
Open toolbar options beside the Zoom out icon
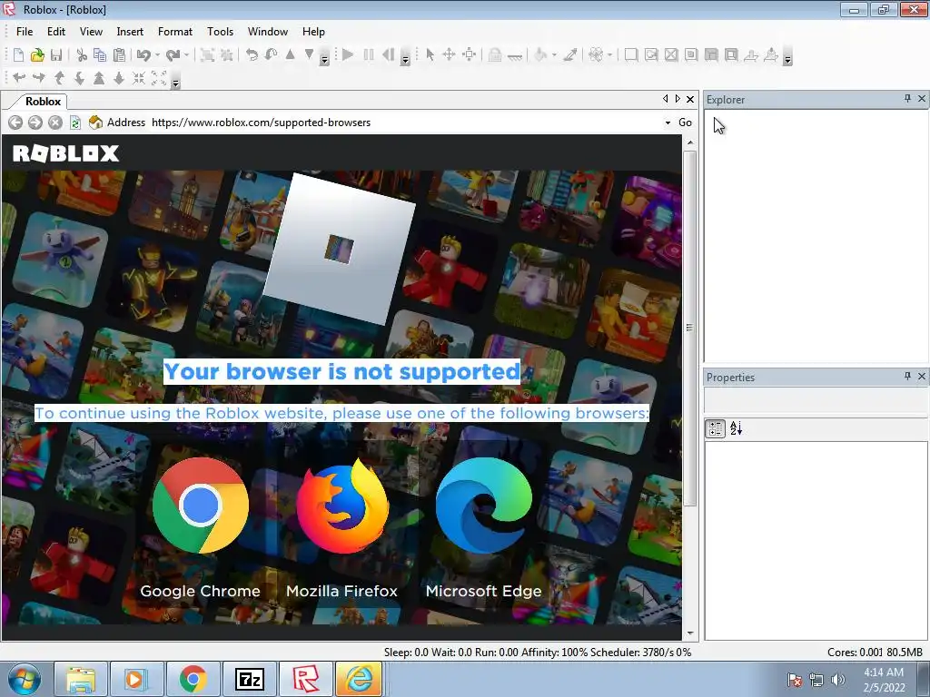point(175,83)
